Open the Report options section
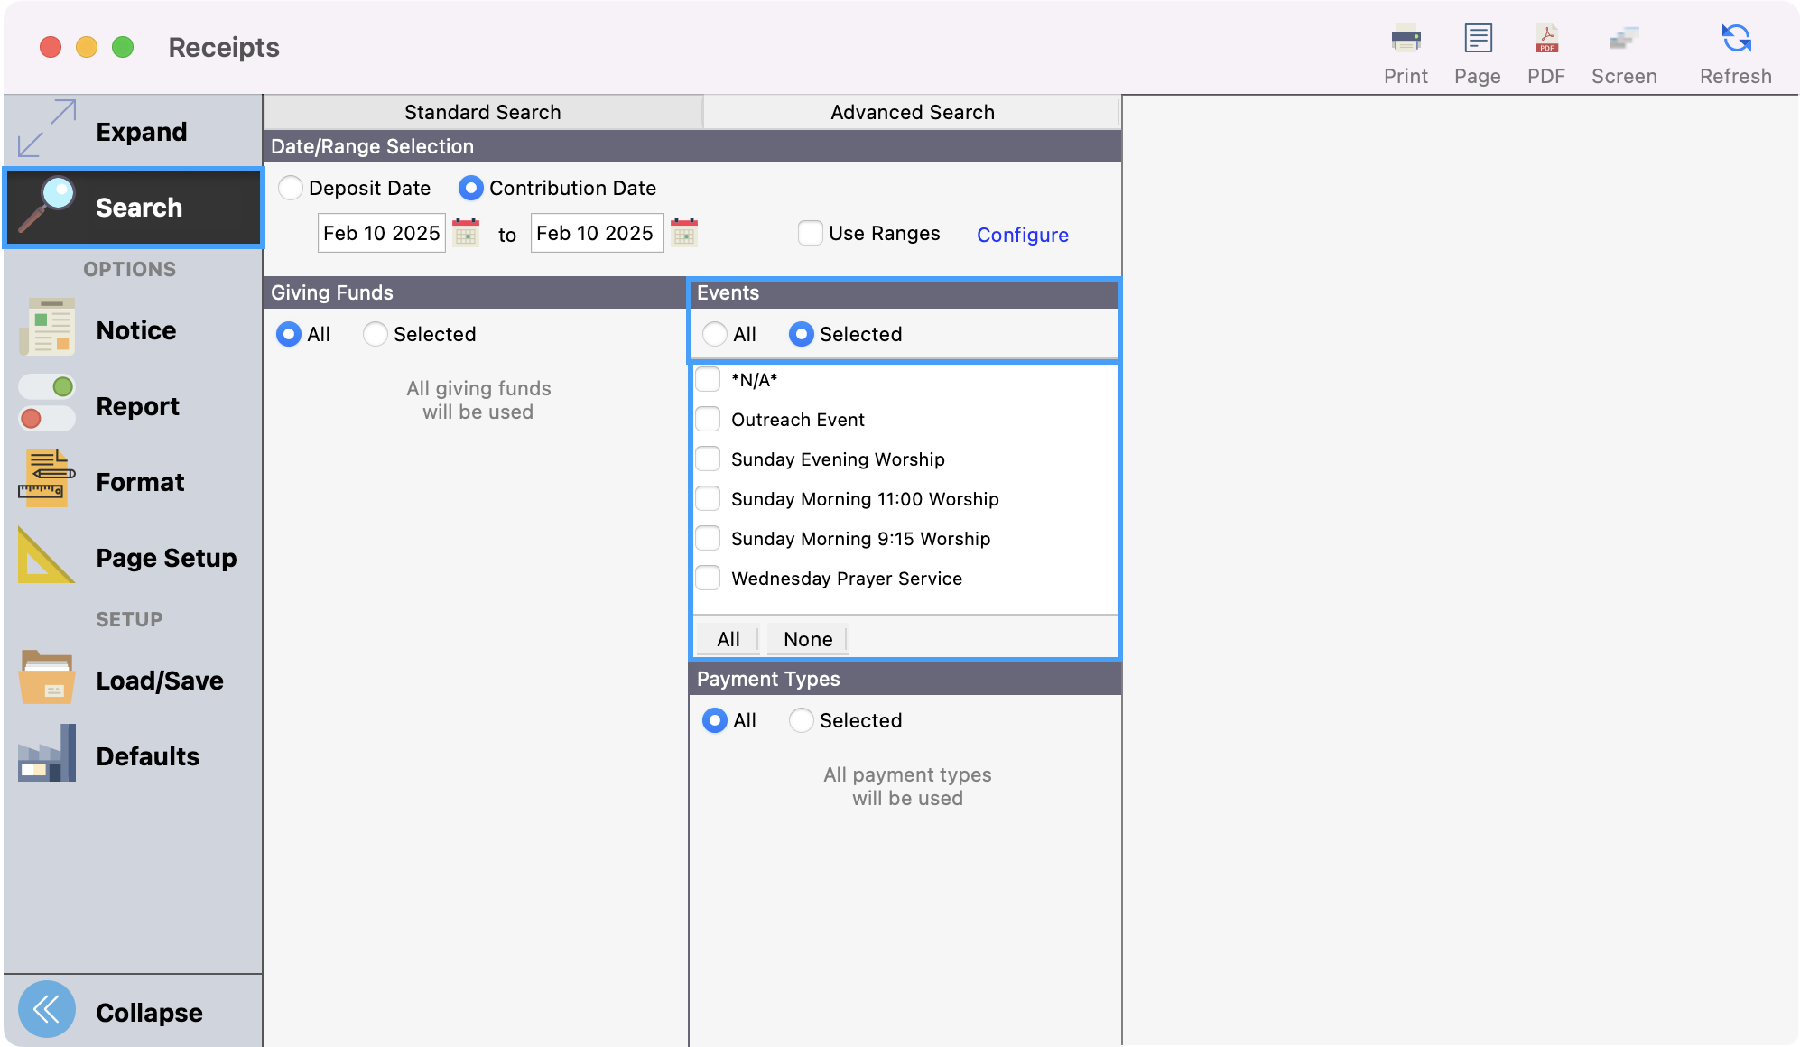 pos(47,405)
